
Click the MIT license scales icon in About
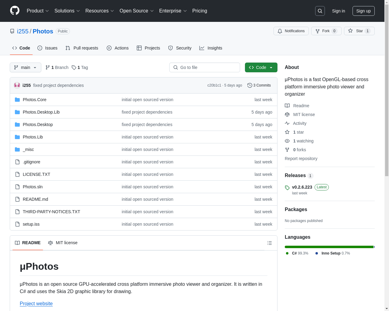click(x=287, y=114)
